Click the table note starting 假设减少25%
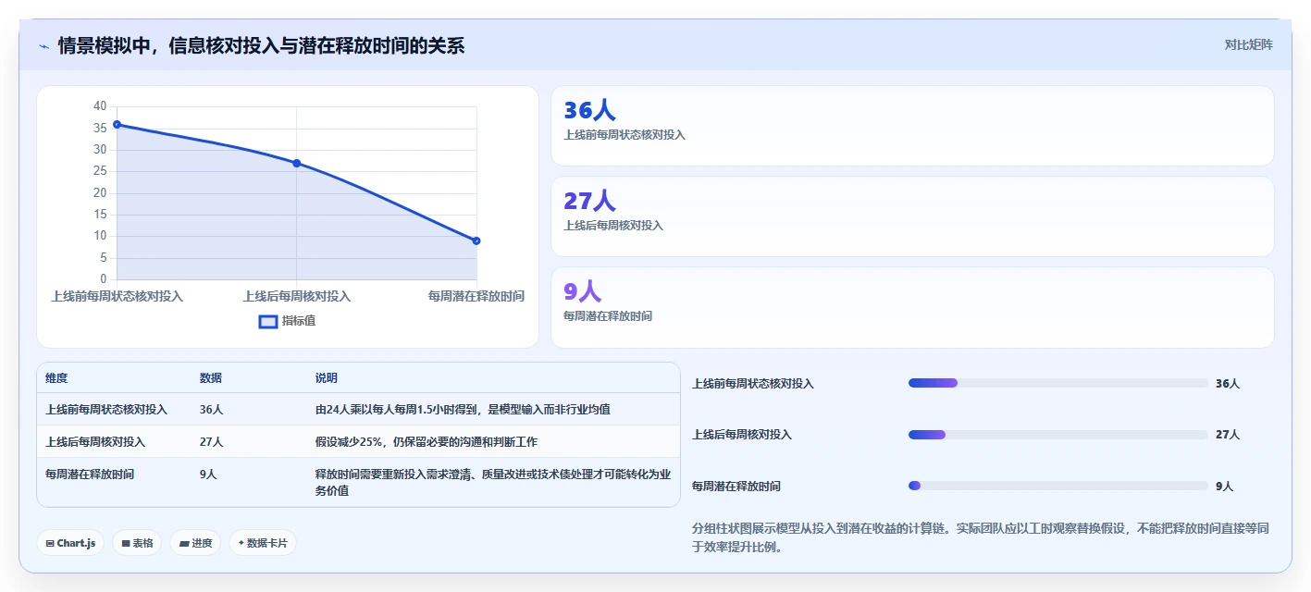The image size is (1311, 592). click(x=427, y=441)
